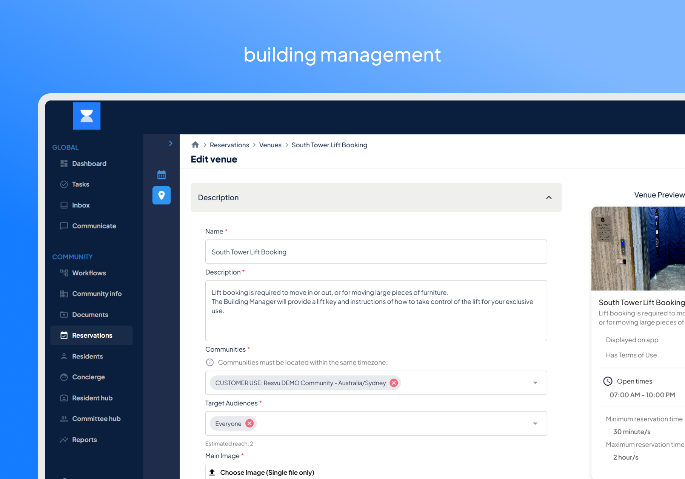Click the venue Name input field
The image size is (685, 479).
tap(376, 252)
